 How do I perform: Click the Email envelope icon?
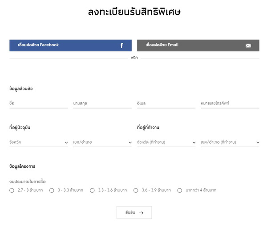248,45
